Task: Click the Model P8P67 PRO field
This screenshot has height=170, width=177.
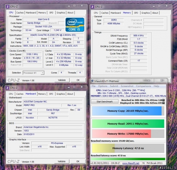Action: 42,105
